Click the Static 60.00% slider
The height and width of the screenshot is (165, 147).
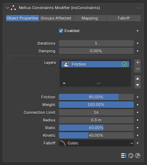[96, 128]
